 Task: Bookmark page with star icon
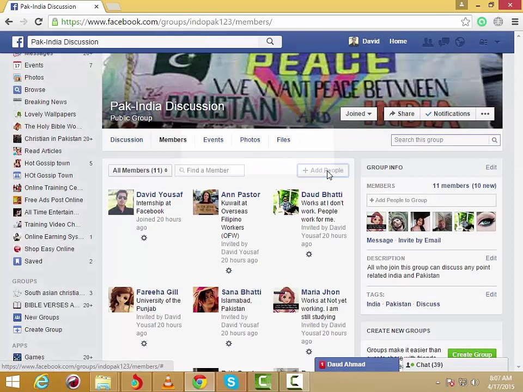[465, 22]
